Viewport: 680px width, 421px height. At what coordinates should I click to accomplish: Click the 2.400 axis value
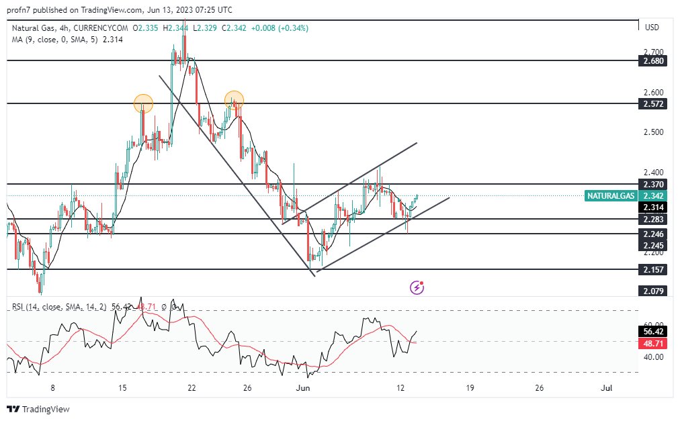(654, 173)
